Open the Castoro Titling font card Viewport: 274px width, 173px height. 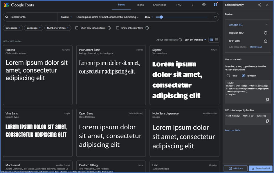pos(111,167)
